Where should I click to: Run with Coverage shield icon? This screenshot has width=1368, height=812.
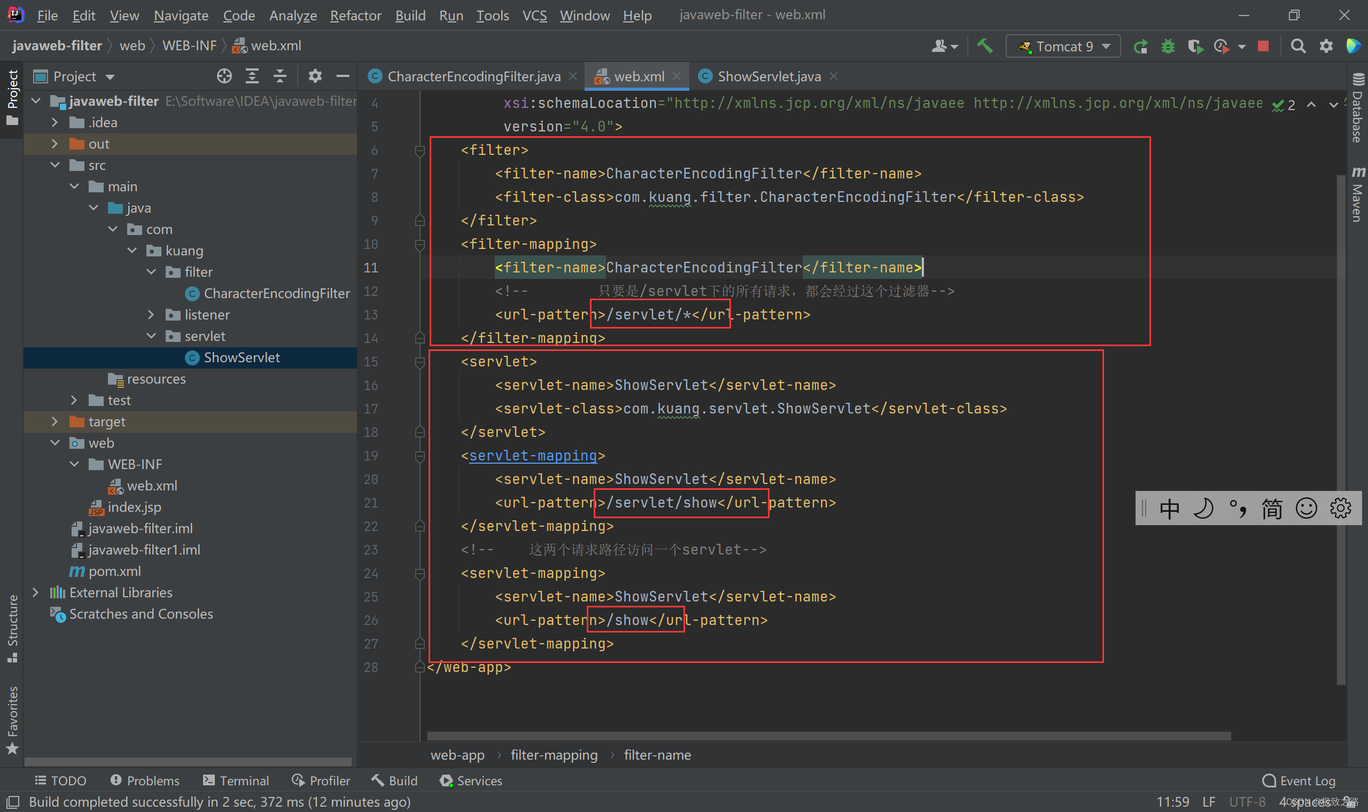pos(1195,46)
